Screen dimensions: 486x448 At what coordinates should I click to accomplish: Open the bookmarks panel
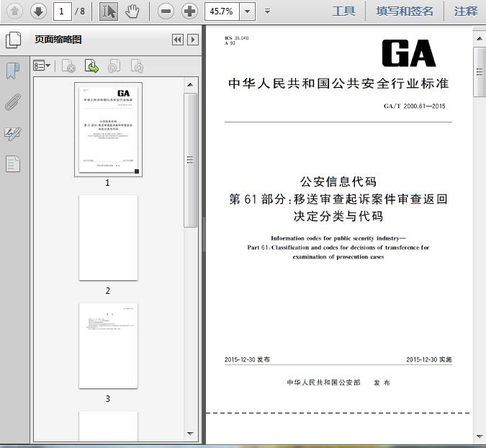[x=13, y=71]
